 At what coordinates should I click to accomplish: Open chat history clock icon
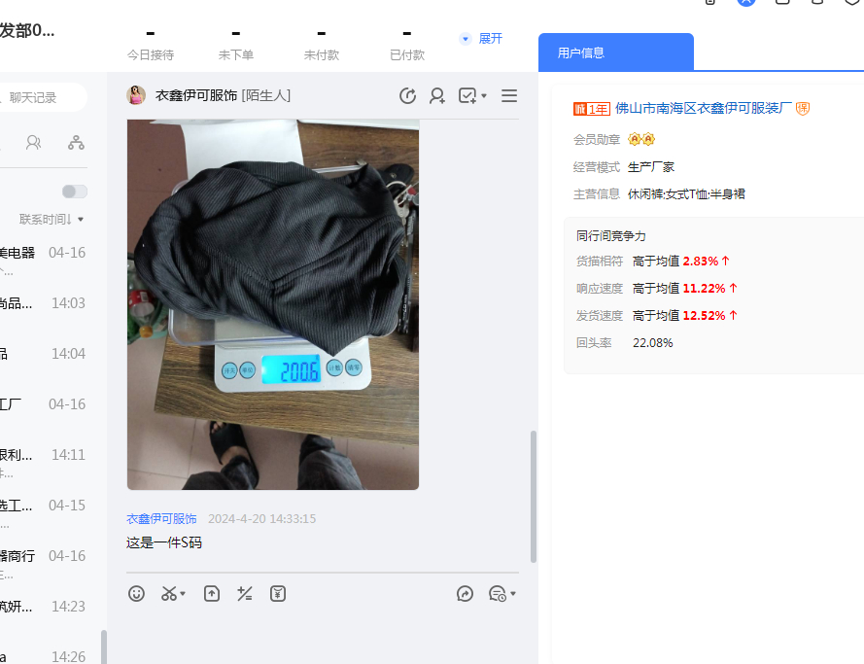407,96
